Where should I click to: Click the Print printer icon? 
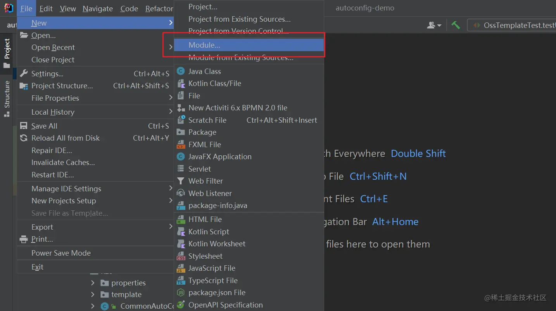[24, 239]
